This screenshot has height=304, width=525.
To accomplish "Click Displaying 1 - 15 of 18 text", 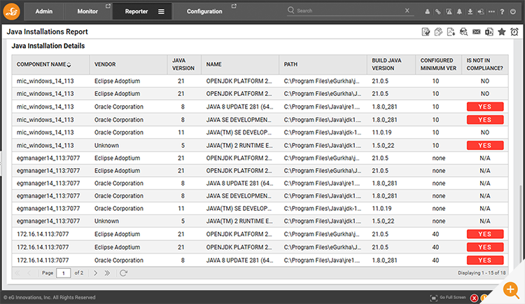I will coord(482,272).
